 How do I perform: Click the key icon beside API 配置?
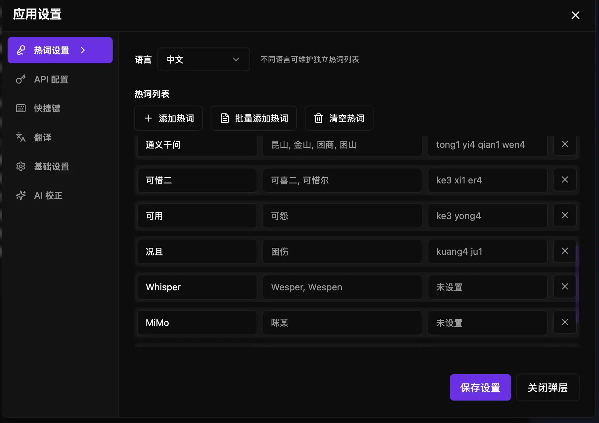[21, 80]
